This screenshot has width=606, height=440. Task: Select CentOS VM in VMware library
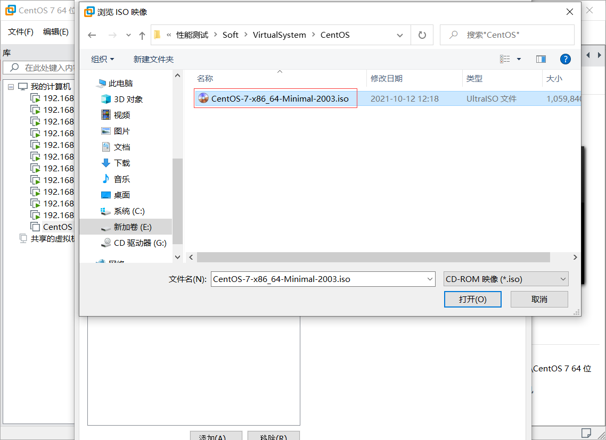(x=57, y=227)
